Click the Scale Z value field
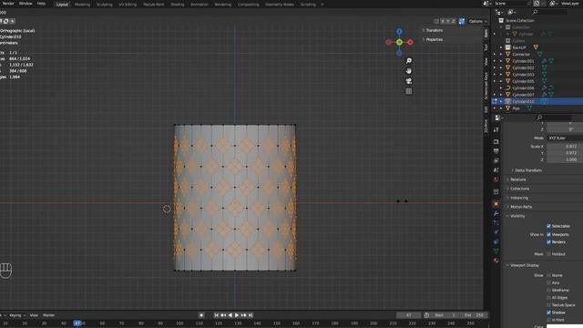 point(565,160)
